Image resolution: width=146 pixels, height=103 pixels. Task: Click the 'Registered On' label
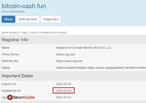click(x=11, y=91)
